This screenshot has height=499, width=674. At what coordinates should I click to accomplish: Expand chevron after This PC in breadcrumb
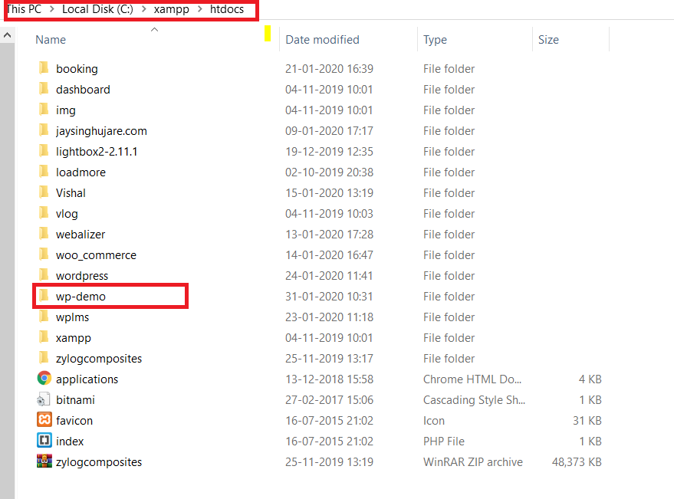52,9
